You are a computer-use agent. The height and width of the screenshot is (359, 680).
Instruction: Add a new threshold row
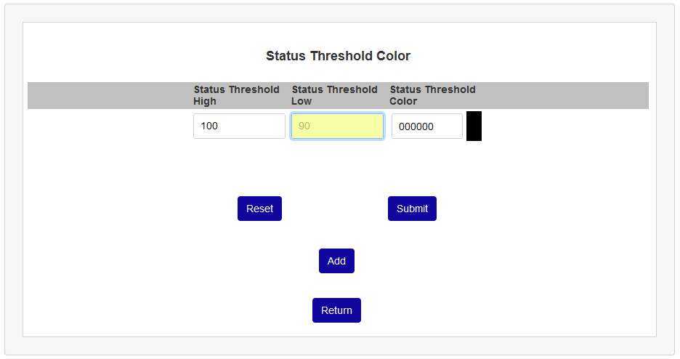coord(336,261)
